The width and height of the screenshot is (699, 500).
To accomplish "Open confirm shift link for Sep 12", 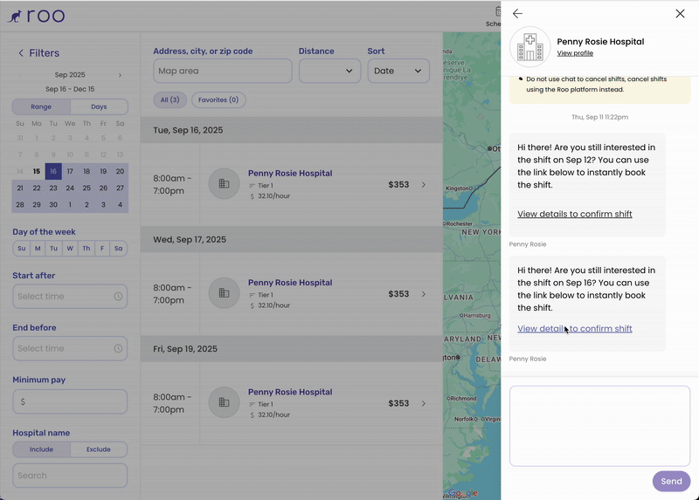I will (x=575, y=214).
